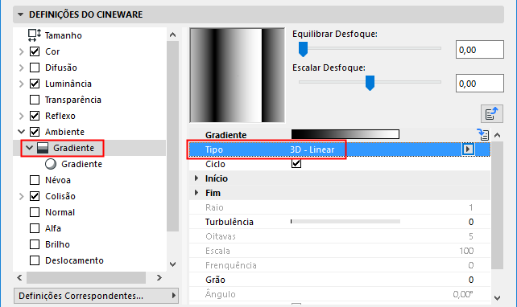Enable the Normal checkbox

point(35,212)
